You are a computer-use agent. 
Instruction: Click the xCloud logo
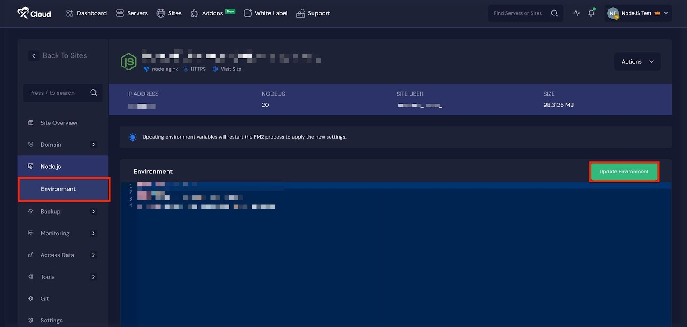point(34,13)
